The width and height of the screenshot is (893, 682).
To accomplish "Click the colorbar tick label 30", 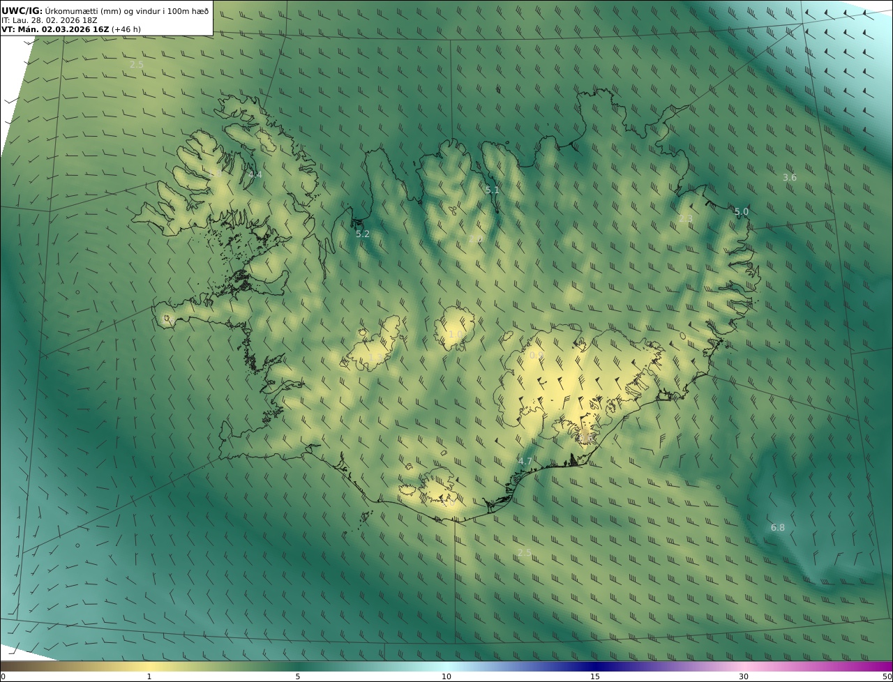I will click(x=744, y=676).
